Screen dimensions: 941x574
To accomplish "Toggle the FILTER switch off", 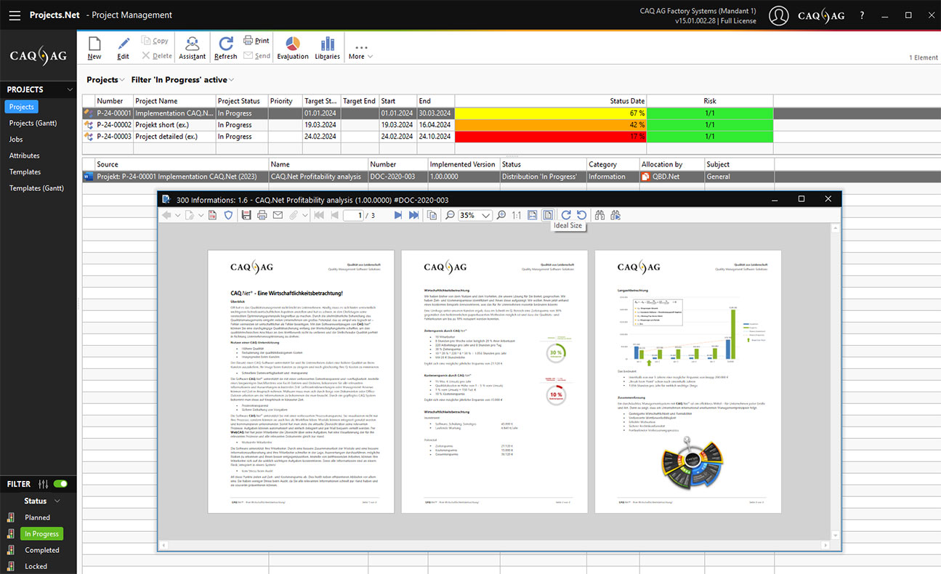I will coord(61,484).
